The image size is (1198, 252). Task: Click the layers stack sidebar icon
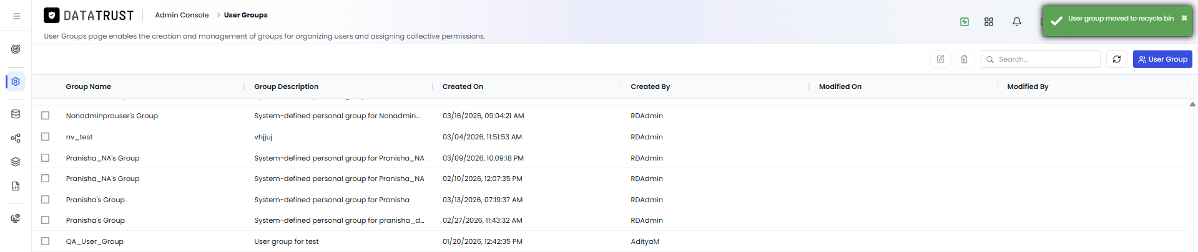tap(16, 162)
